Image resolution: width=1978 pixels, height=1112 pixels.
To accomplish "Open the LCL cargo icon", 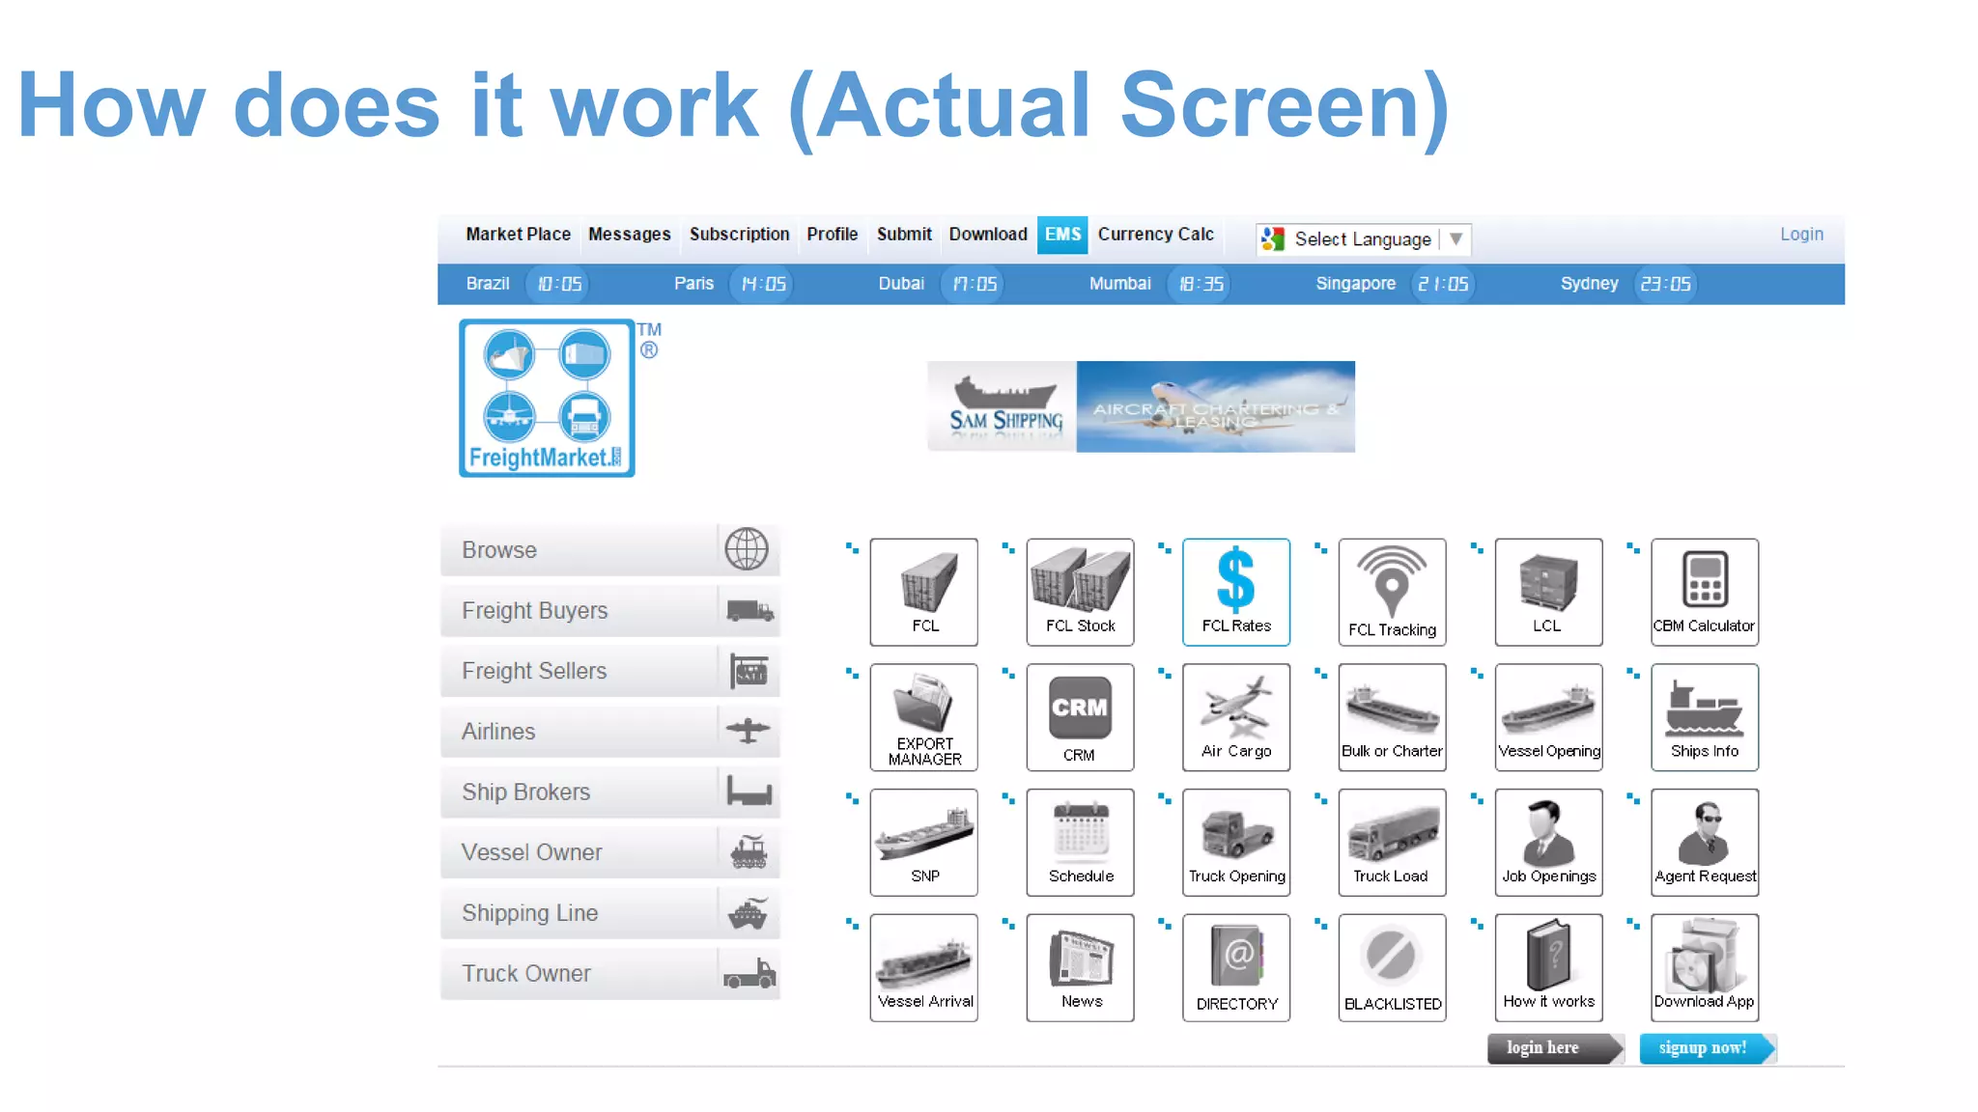I will pyautogui.click(x=1548, y=592).
